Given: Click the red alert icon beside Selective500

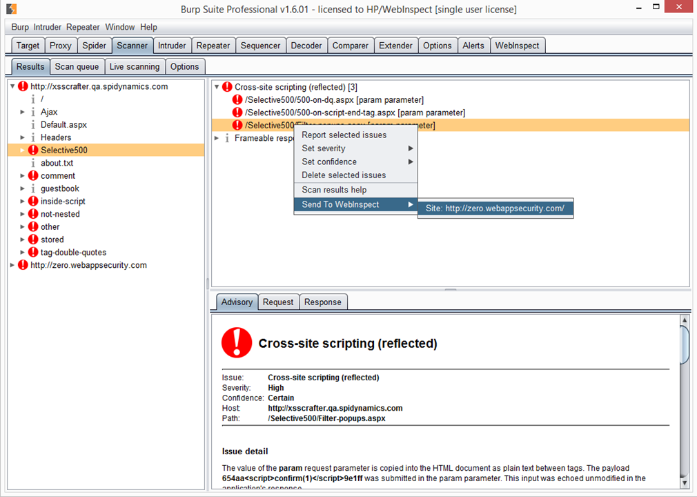Looking at the screenshot, I should 33,150.
